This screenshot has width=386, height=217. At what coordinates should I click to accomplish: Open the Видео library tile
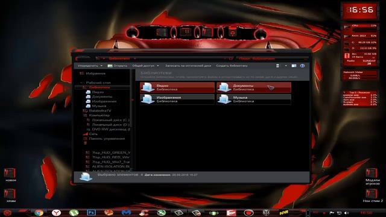click(177, 87)
